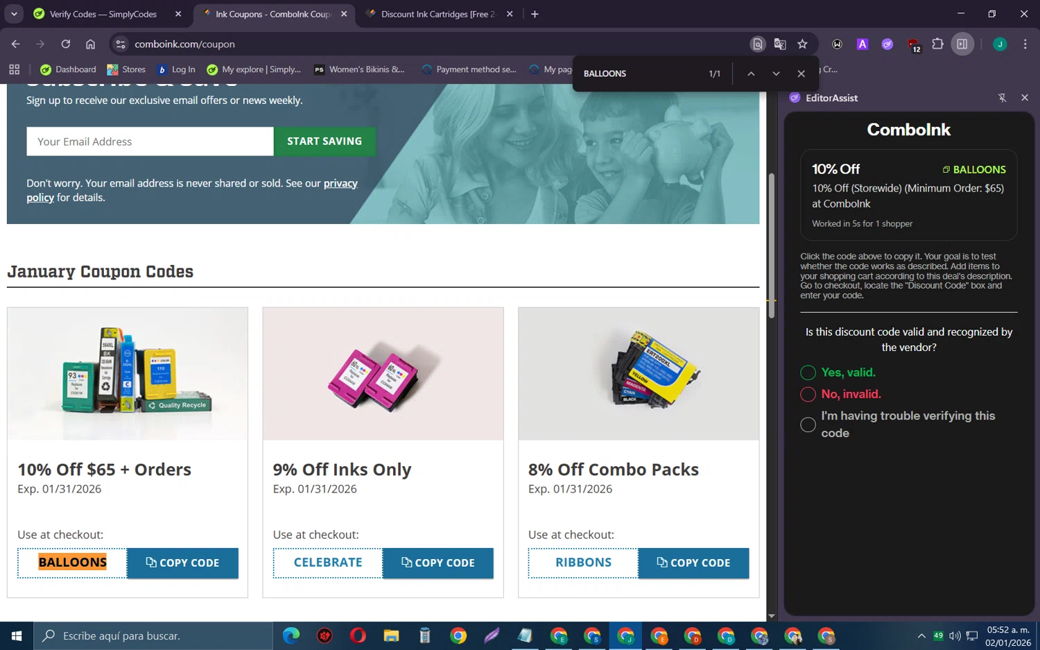1040x650 pixels.
Task: Open Stores bookmark
Action: tap(126, 69)
